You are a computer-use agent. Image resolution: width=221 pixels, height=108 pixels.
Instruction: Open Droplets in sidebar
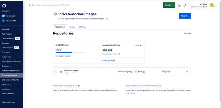(x=5, y=43)
